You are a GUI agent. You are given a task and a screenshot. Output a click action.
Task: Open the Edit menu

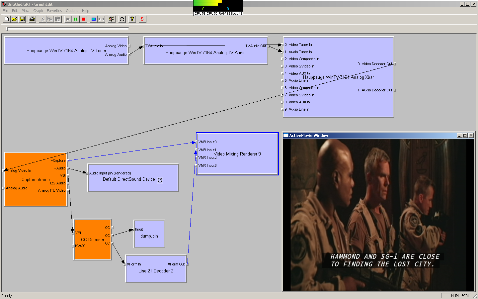(15, 11)
